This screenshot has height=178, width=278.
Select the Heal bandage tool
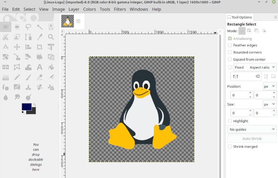pos(40,87)
